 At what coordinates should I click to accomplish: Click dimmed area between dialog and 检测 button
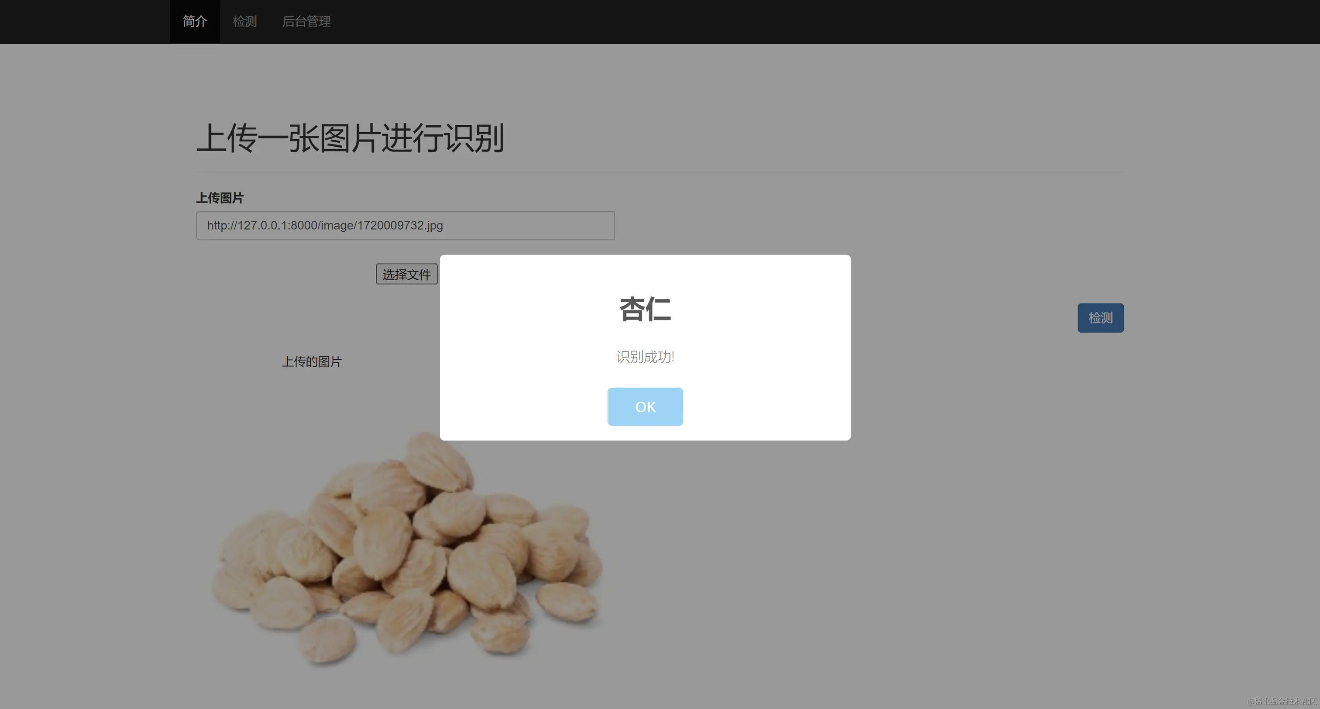tap(963, 318)
